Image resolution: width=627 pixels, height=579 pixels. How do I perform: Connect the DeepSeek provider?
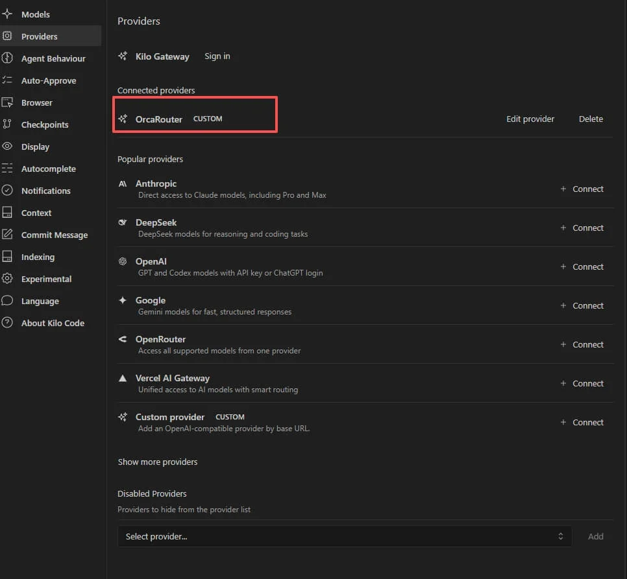pos(582,228)
